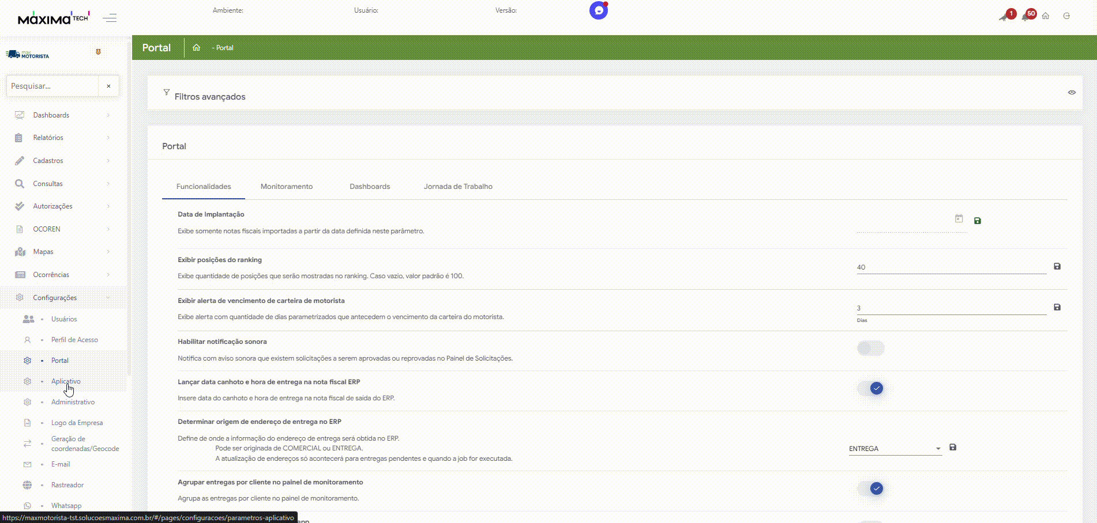Open Usuários under Configurações
Screen dimensions: 1097x523
64,319
